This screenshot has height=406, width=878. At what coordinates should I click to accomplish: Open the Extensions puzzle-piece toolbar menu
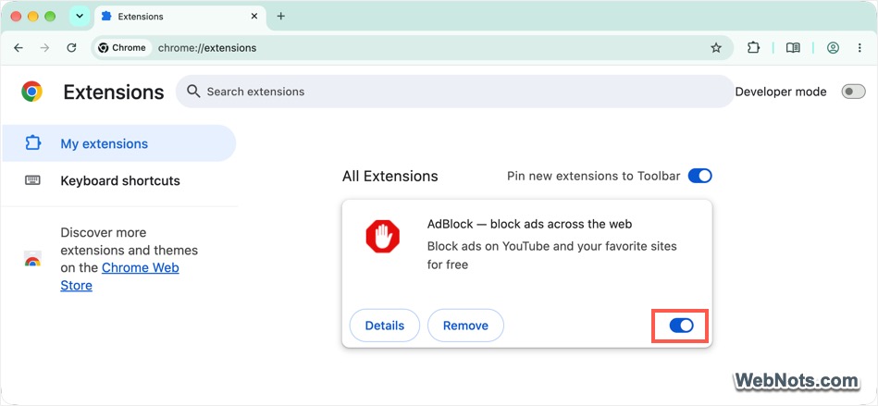[753, 48]
